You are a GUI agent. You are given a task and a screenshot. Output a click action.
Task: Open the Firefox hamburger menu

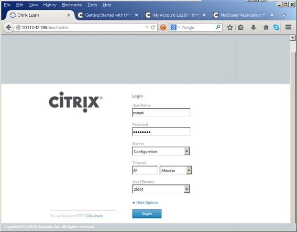[x=288, y=27]
